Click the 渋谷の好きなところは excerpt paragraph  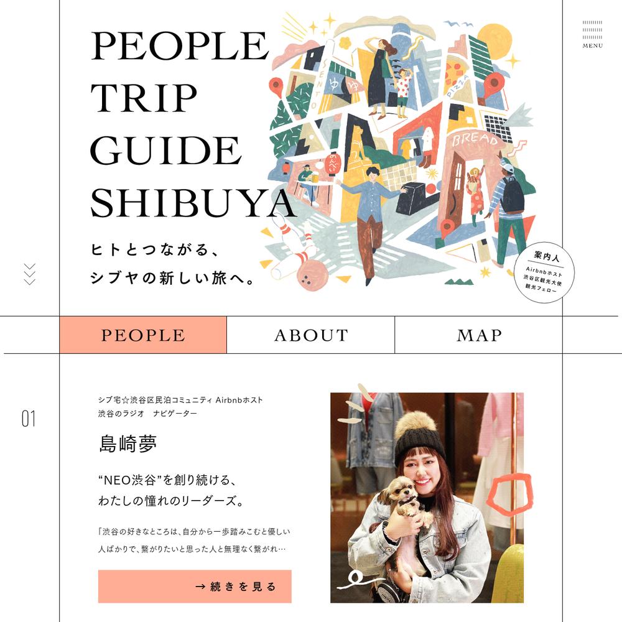pos(194,541)
